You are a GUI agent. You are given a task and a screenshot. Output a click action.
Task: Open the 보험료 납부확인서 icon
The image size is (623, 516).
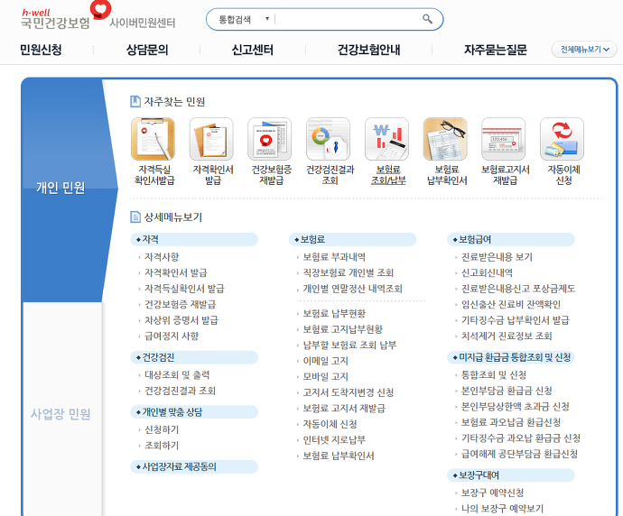click(445, 139)
